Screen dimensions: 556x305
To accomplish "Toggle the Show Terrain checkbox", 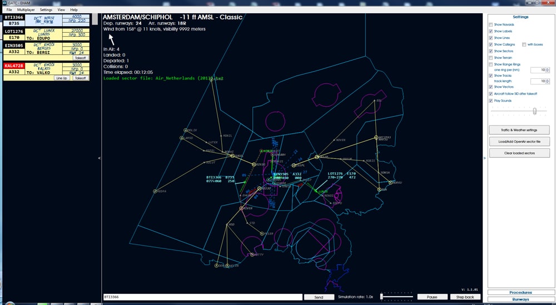I will point(490,58).
